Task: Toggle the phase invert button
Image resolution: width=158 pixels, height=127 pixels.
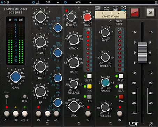Action: point(150,12)
